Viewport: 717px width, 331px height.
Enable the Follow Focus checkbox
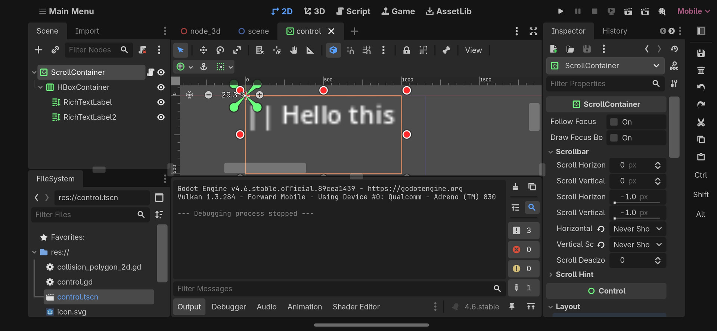click(x=614, y=122)
